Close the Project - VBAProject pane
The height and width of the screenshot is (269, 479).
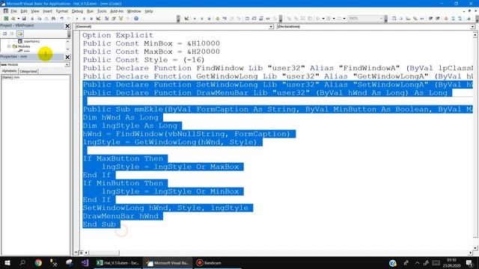(67, 26)
